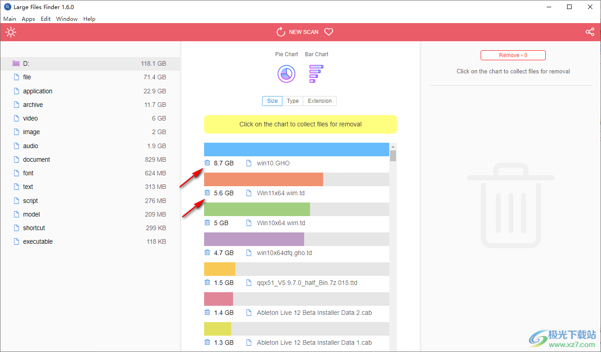Select the font category row
Viewport: 601px width, 352px height.
pos(90,173)
